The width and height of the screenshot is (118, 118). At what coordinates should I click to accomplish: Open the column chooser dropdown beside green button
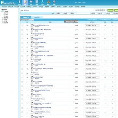point(101,10)
